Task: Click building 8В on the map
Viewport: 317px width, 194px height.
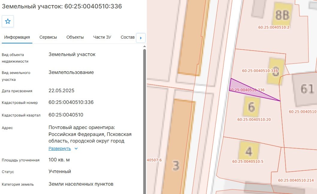Action: [x=283, y=15]
